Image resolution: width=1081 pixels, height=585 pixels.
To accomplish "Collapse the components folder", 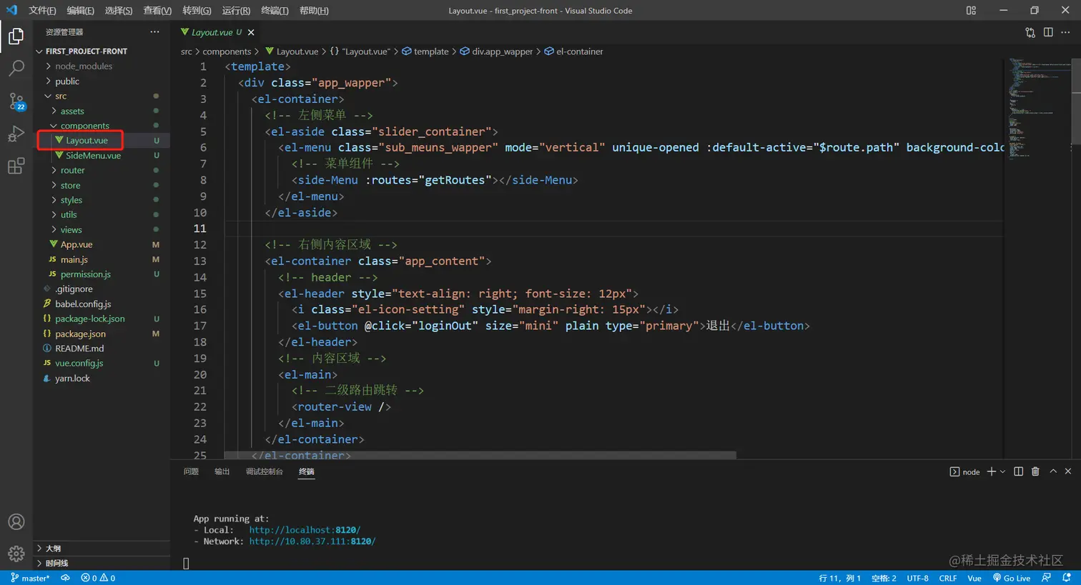I will click(84, 126).
